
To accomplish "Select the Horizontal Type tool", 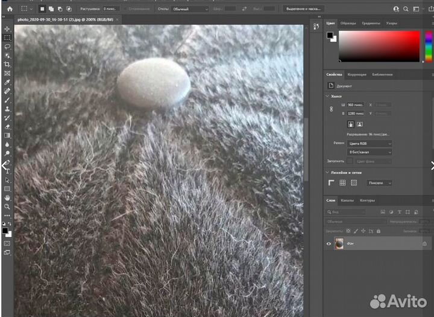I will tap(8, 171).
